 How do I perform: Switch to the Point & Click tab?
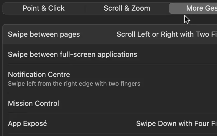click(44, 8)
